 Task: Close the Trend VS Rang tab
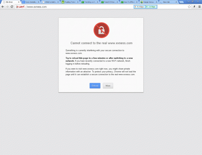(117, 2)
